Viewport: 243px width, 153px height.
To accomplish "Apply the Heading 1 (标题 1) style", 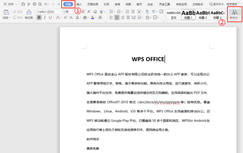I will (188, 15).
